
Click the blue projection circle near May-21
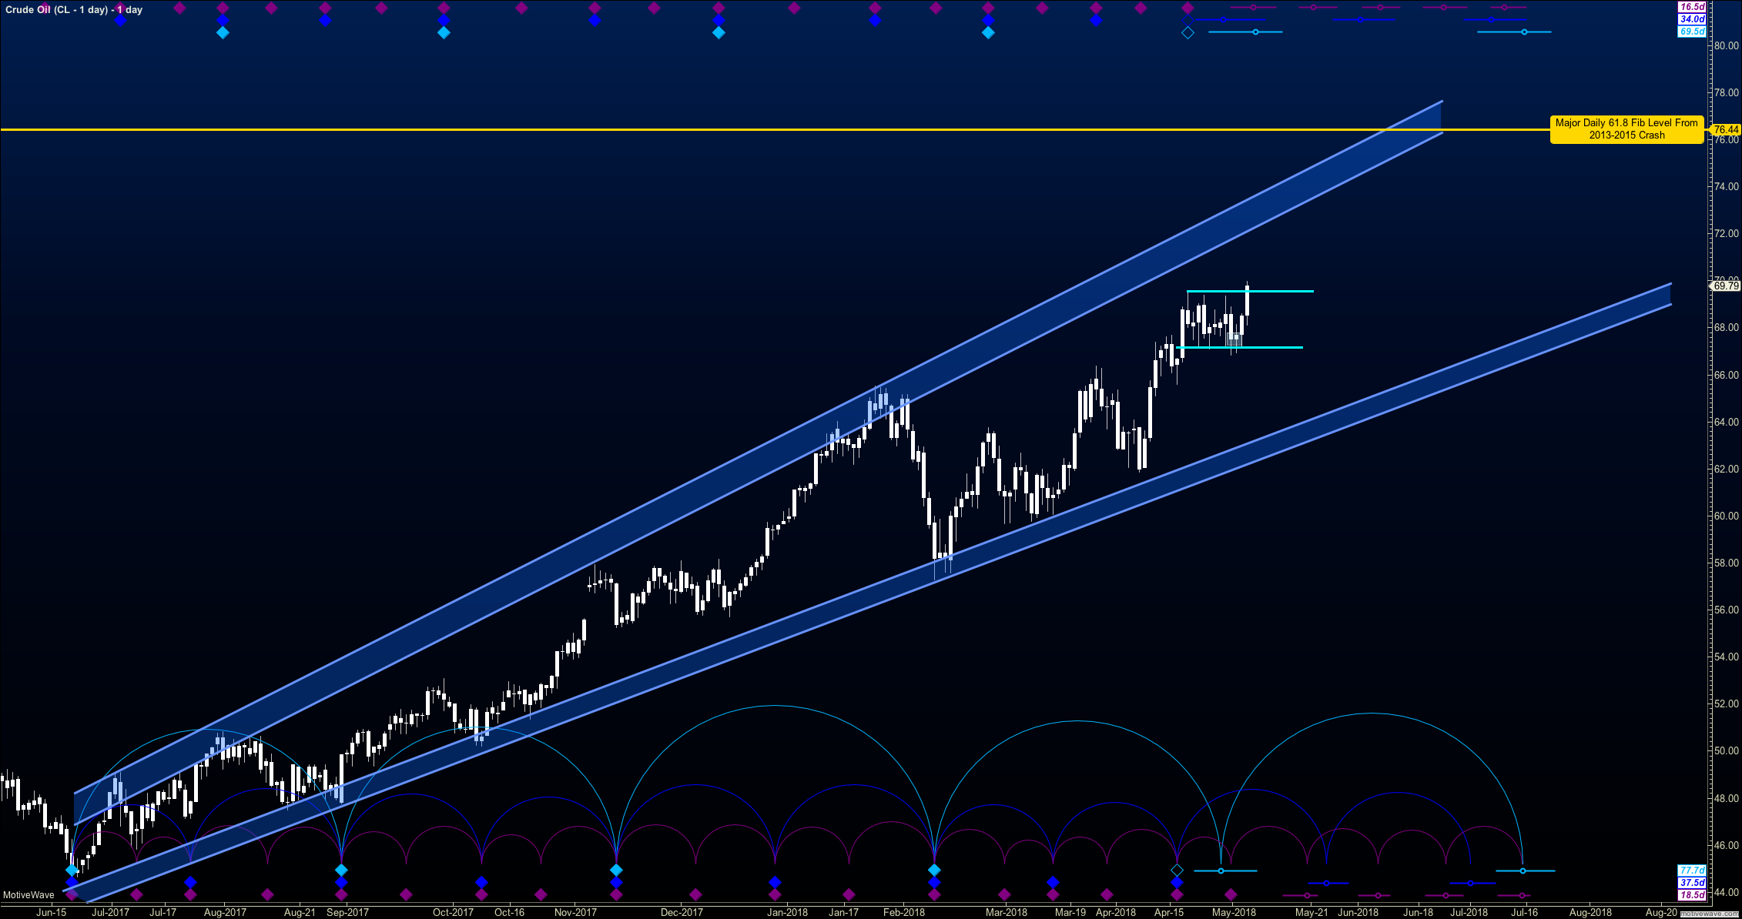[1326, 884]
